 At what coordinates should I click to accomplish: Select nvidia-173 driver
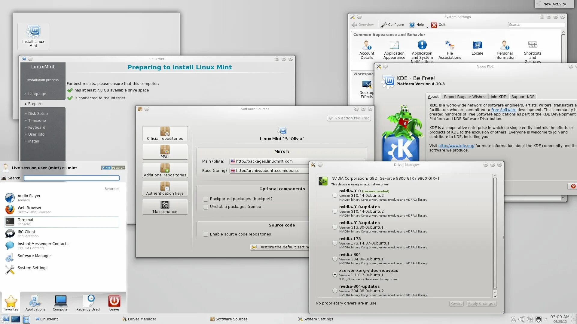tap(335, 243)
